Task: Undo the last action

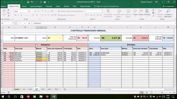Action: click(32, 2)
